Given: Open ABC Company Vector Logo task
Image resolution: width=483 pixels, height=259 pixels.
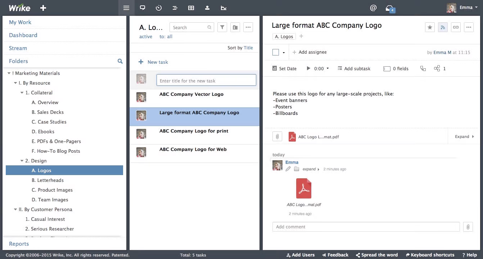Looking at the screenshot, I should tap(191, 94).
